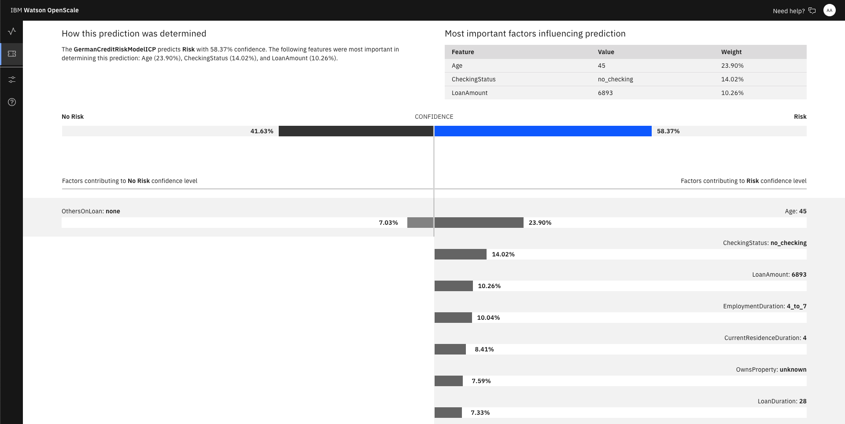This screenshot has height=424, width=845.
Task: Click the IBM Watson OpenScale title
Action: click(44, 10)
